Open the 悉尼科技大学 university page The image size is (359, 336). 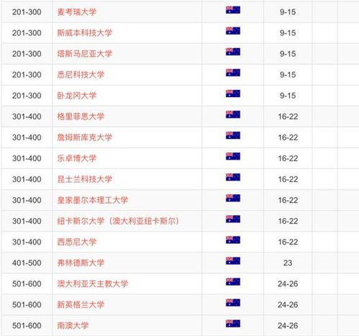pos(81,75)
